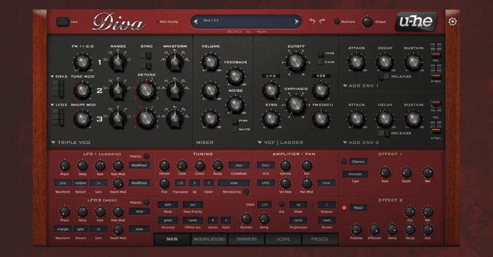
Task: Click the Output knob in the header
Action: pos(367,22)
